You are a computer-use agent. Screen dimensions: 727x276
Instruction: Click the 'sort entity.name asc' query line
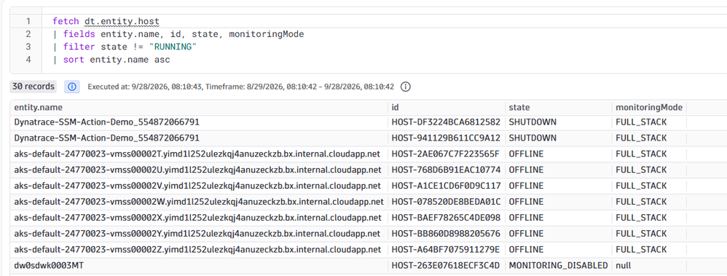click(111, 60)
